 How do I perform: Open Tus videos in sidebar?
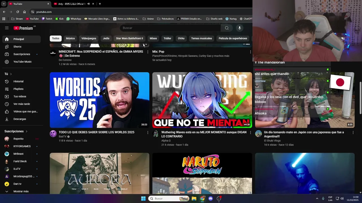[21, 96]
